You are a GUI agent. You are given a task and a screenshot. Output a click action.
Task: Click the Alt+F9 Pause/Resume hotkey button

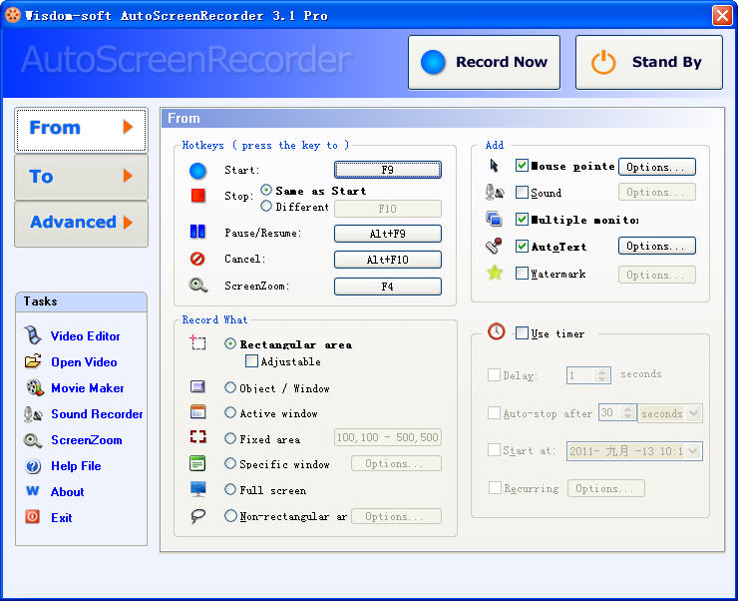(x=388, y=234)
